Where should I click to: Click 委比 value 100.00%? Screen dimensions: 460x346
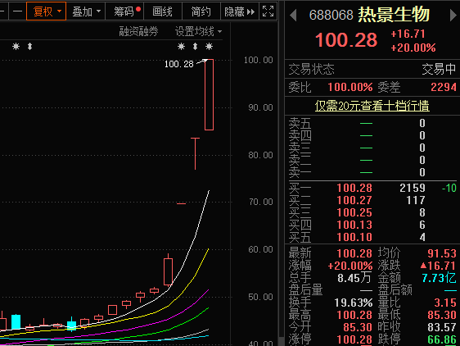pos(350,87)
